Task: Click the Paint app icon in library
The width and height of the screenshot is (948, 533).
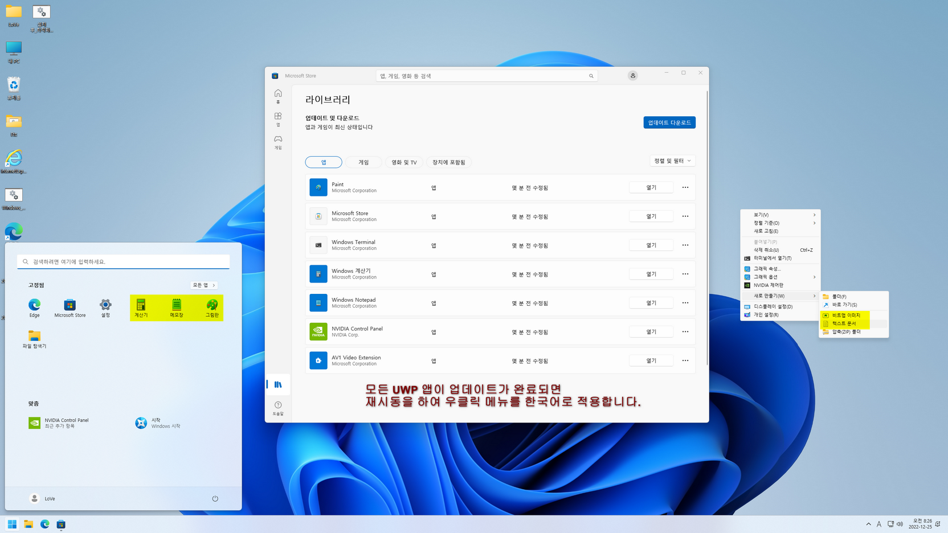Action: [x=318, y=187]
